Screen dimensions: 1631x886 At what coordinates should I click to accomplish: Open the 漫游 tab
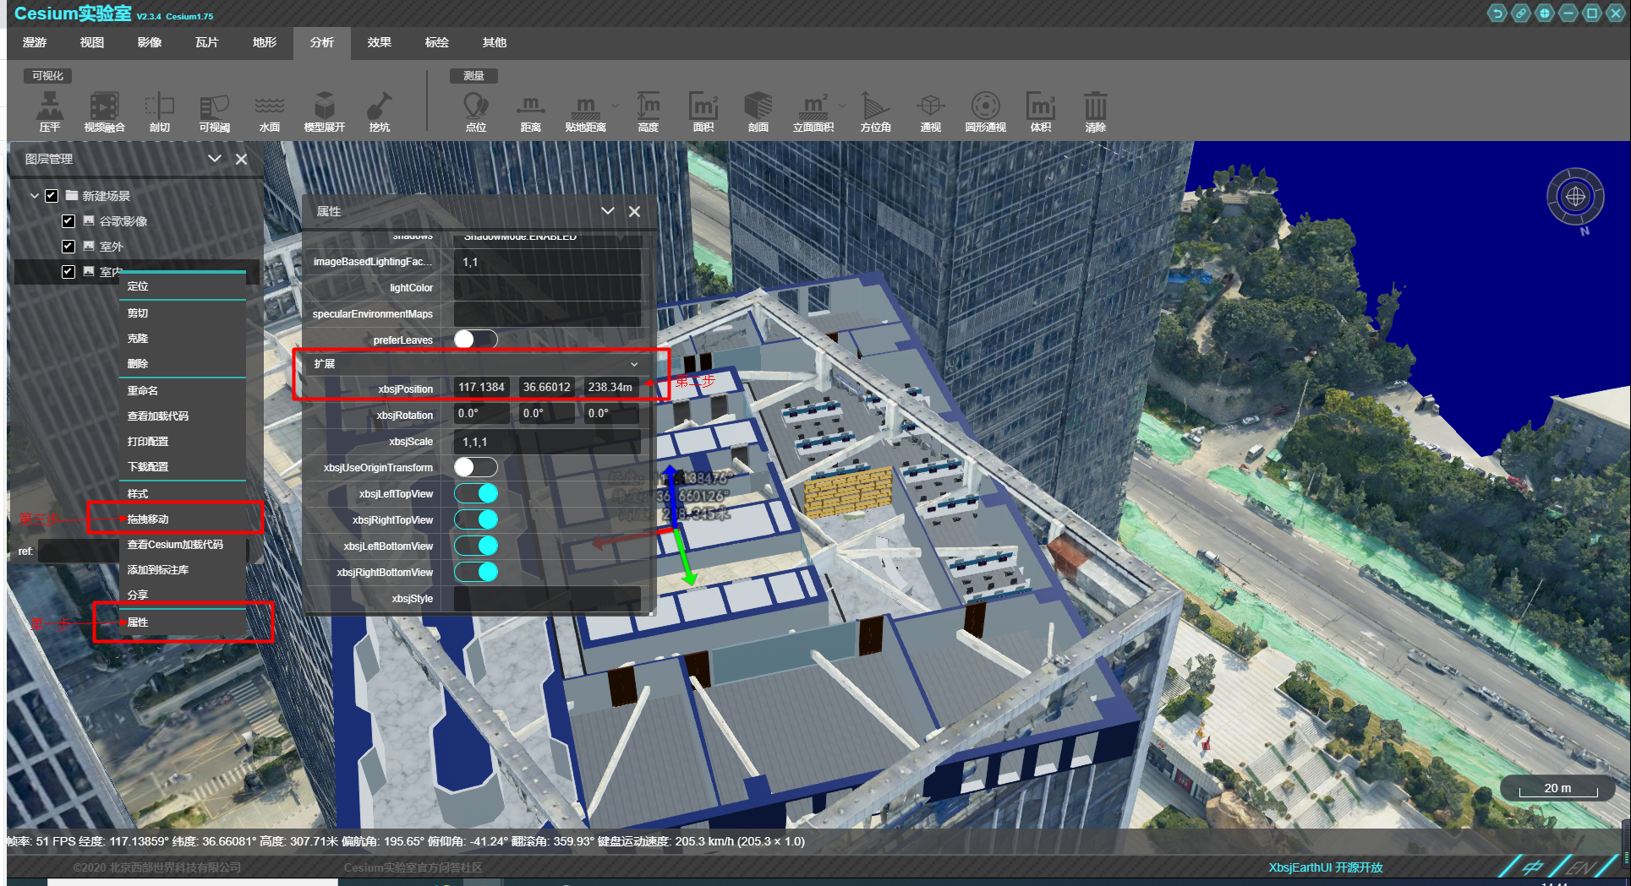(x=35, y=42)
